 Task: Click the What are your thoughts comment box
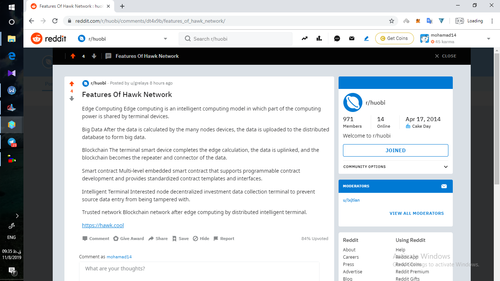click(x=199, y=271)
